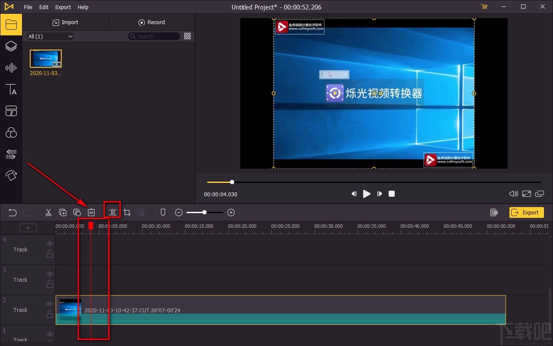
Task: Hide Track 4 with the eye icon
Action: [x=50, y=244]
